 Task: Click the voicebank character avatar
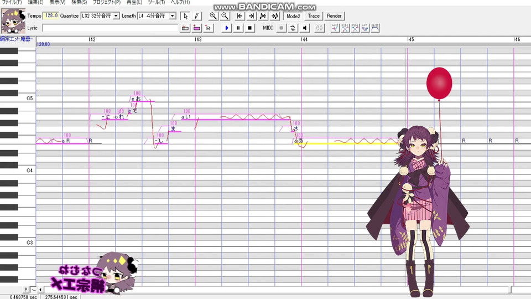tap(13, 21)
